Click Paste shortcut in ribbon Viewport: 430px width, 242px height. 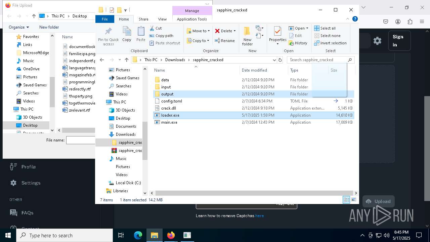pos(165,43)
